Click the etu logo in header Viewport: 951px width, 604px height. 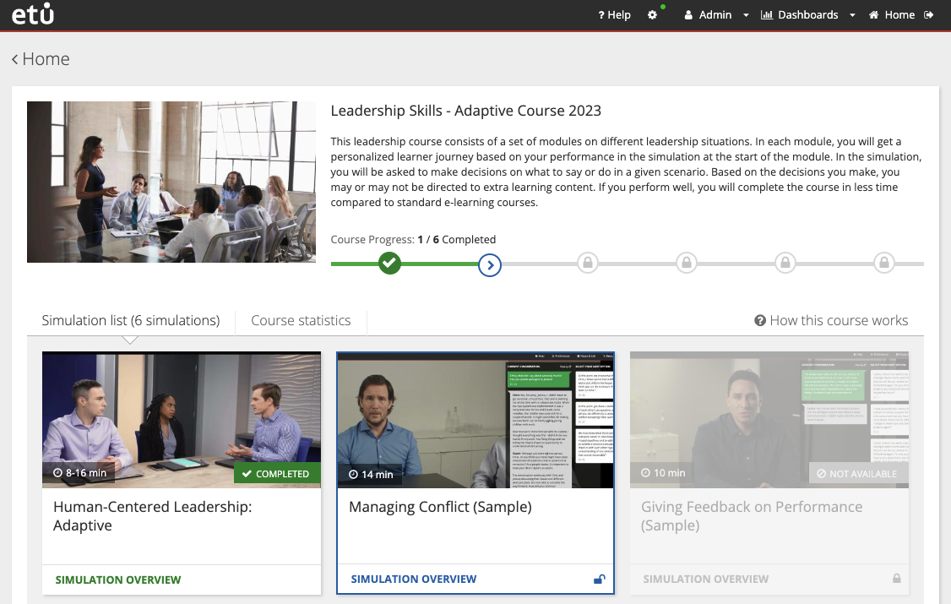pos(33,14)
